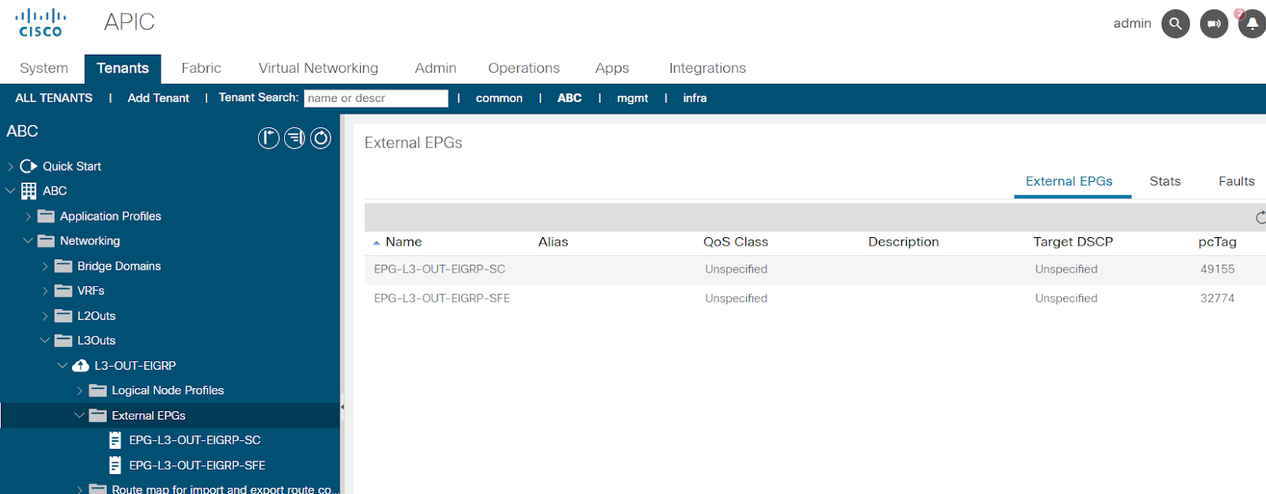Click the L2Outs folder icon

coord(64,315)
